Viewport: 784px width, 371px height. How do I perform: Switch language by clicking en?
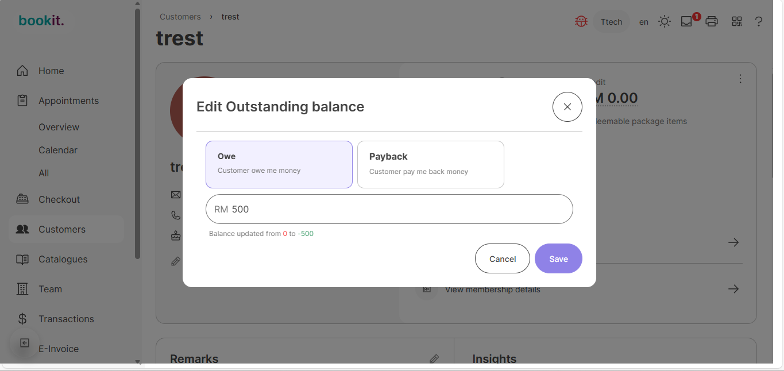click(643, 21)
